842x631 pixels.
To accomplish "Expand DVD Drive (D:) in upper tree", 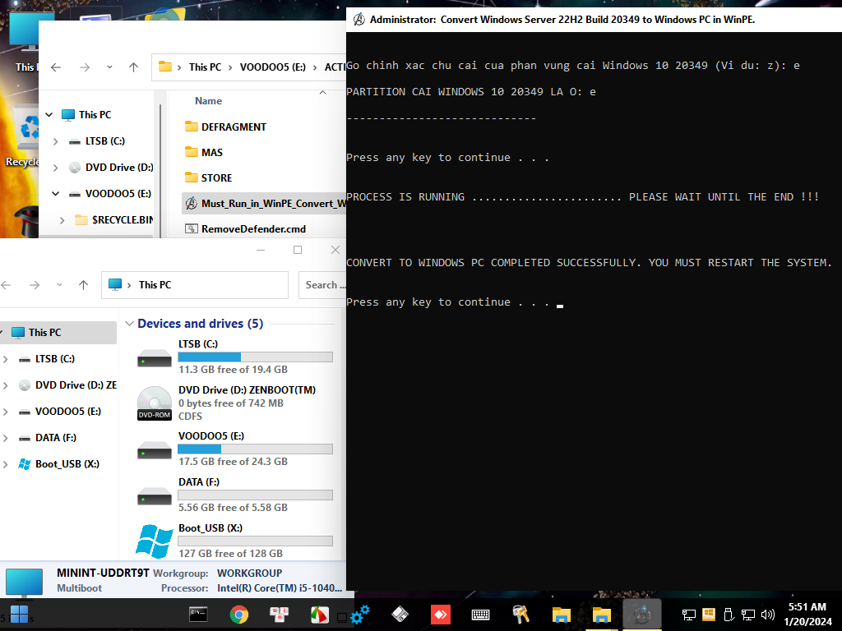I will (56, 168).
